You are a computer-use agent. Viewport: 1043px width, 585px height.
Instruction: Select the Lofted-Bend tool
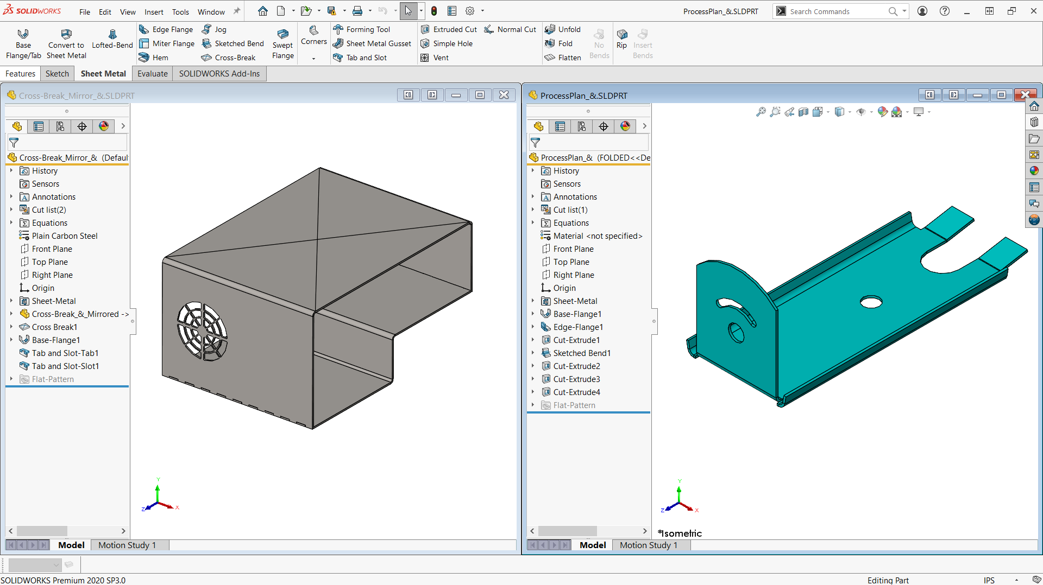[112, 39]
